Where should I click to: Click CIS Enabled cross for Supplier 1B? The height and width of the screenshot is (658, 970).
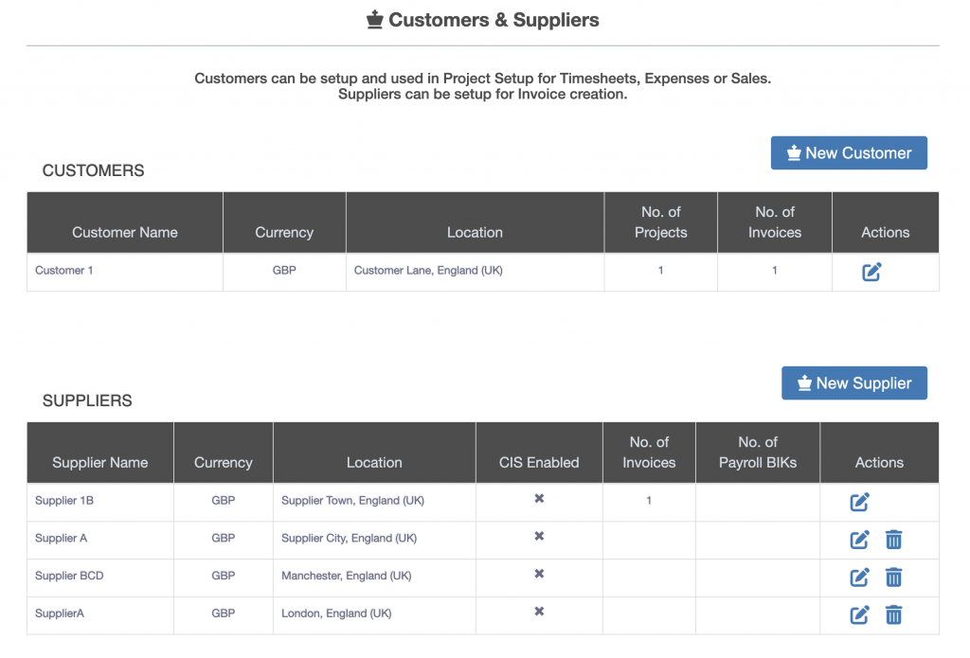pos(539,499)
